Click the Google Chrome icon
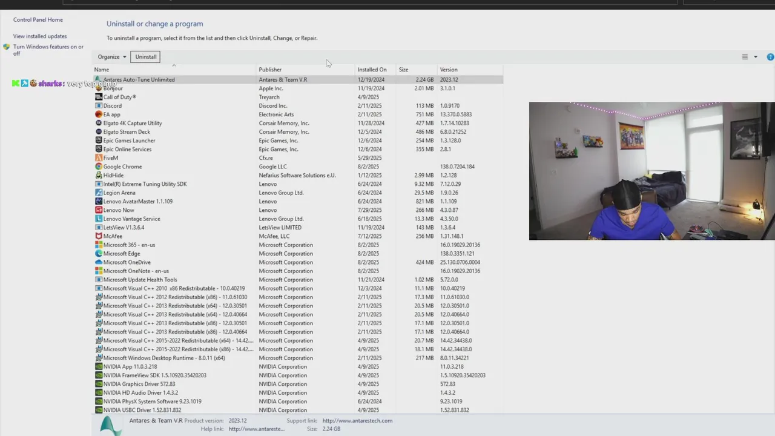The height and width of the screenshot is (436, 775). coord(99,167)
